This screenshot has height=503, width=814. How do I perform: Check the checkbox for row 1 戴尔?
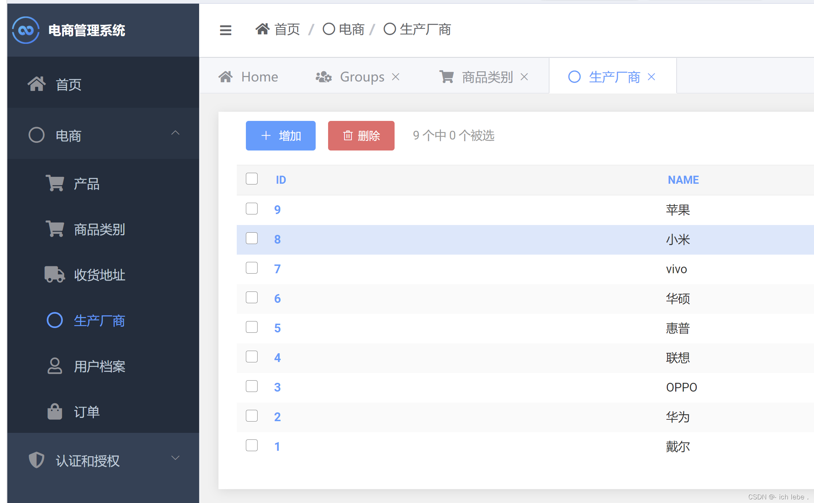(252, 445)
